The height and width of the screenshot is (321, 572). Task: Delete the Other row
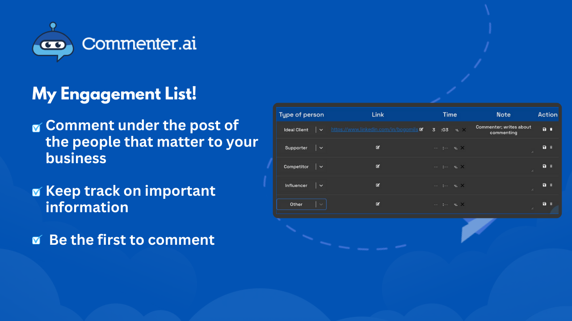[551, 204]
